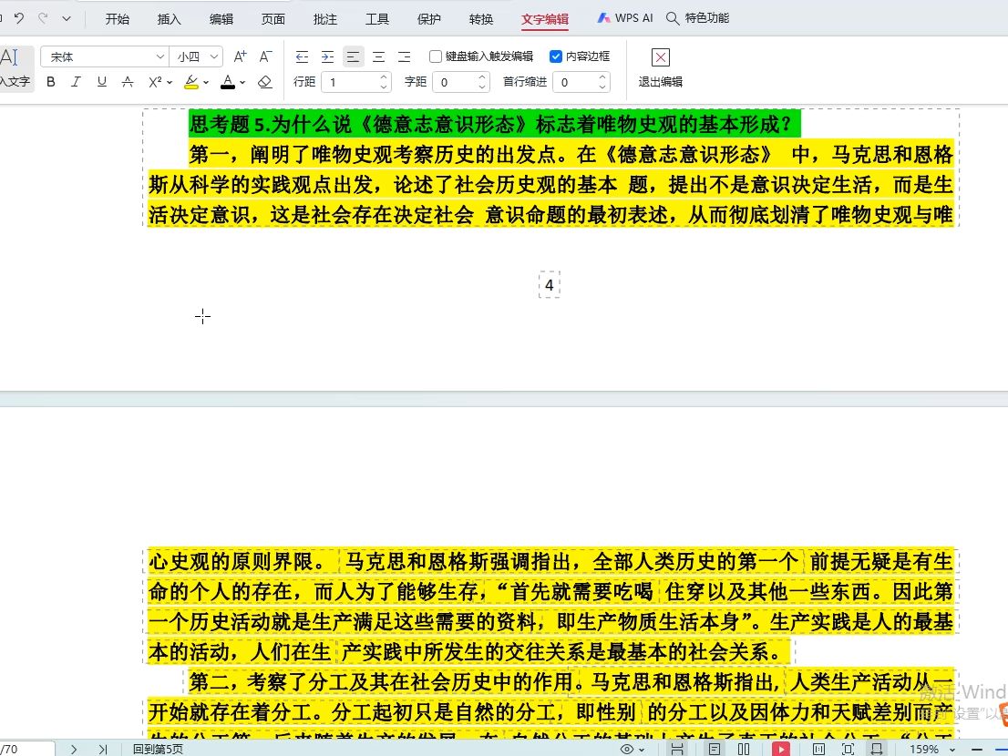Image resolution: width=1008 pixels, height=756 pixels.
Task: Switch to the 插入 tab
Action: tap(169, 17)
